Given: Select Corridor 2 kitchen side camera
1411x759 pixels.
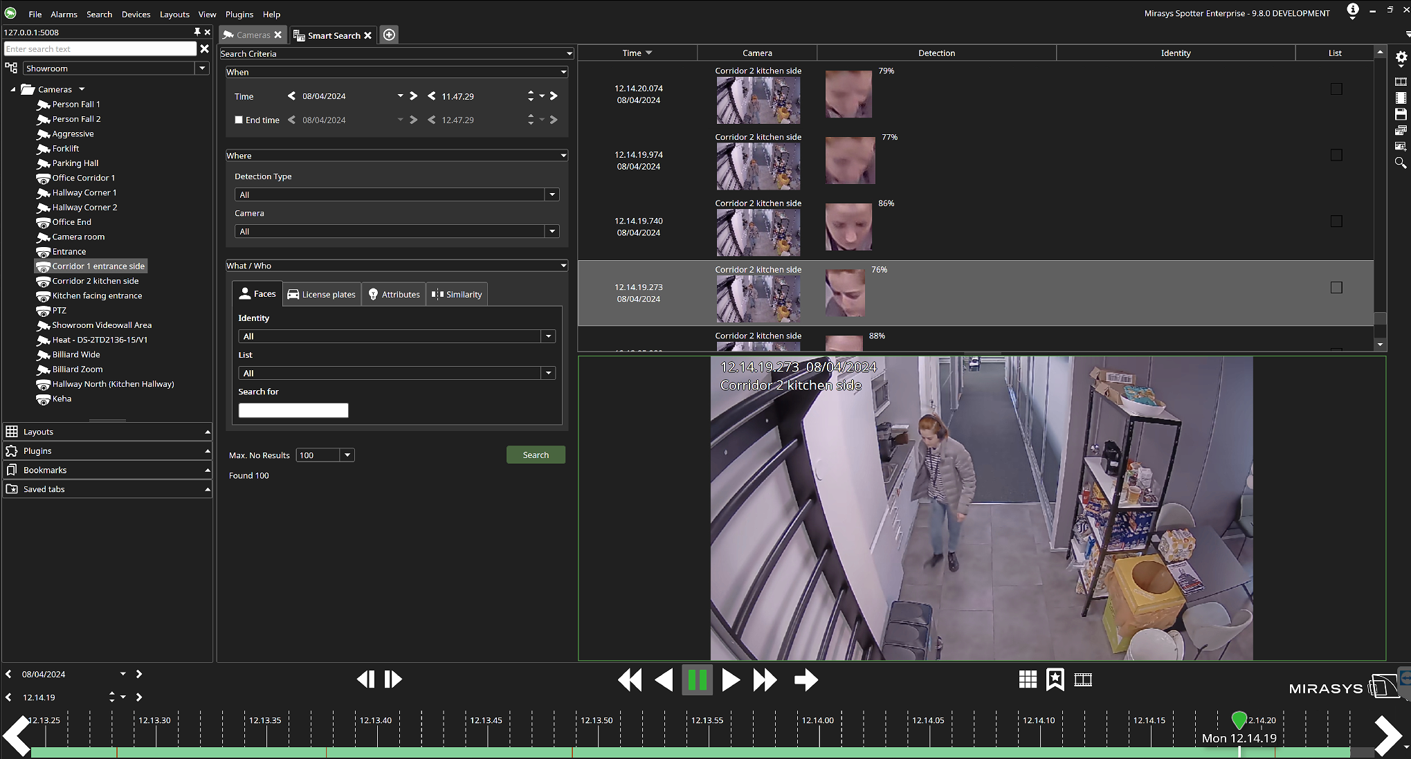Looking at the screenshot, I should click(95, 281).
